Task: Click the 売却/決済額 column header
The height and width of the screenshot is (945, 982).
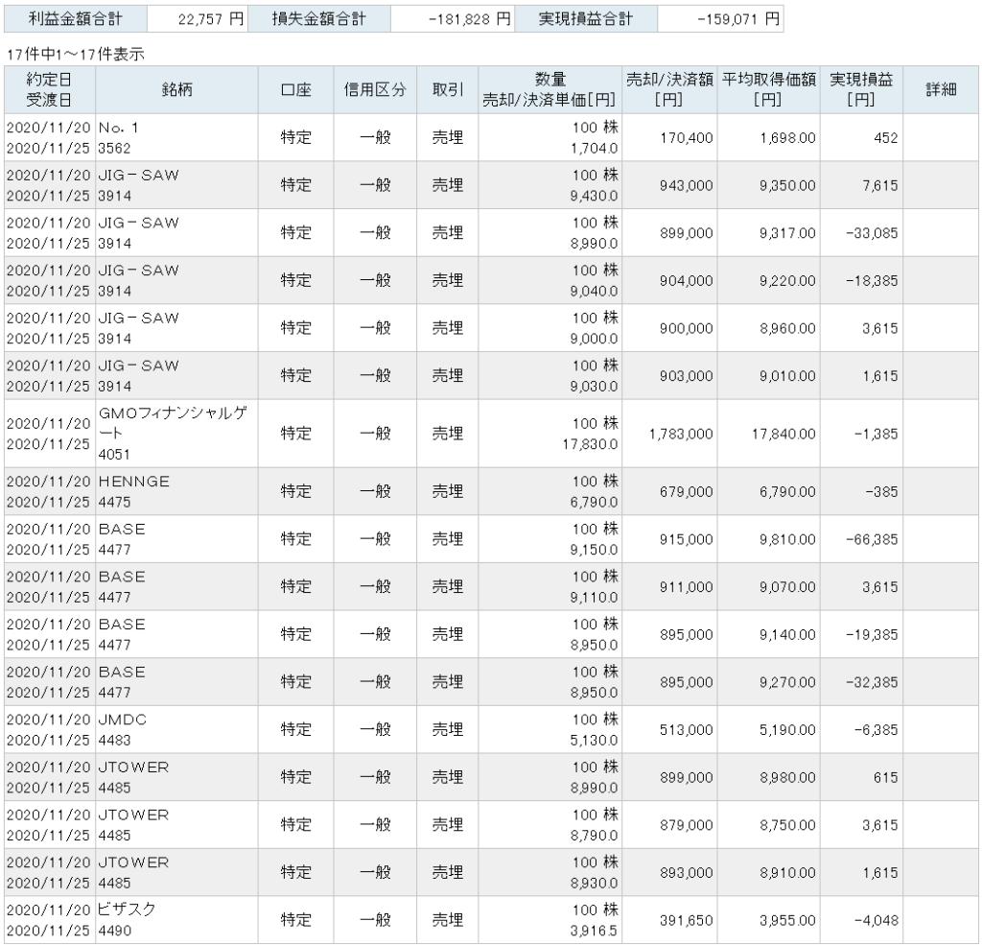Action: [x=669, y=89]
